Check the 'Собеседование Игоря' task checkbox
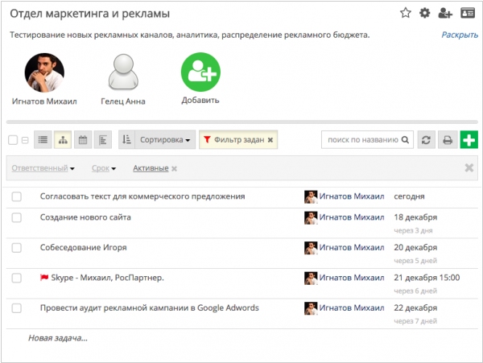Viewport: 483px width, 363px height. click(17, 248)
